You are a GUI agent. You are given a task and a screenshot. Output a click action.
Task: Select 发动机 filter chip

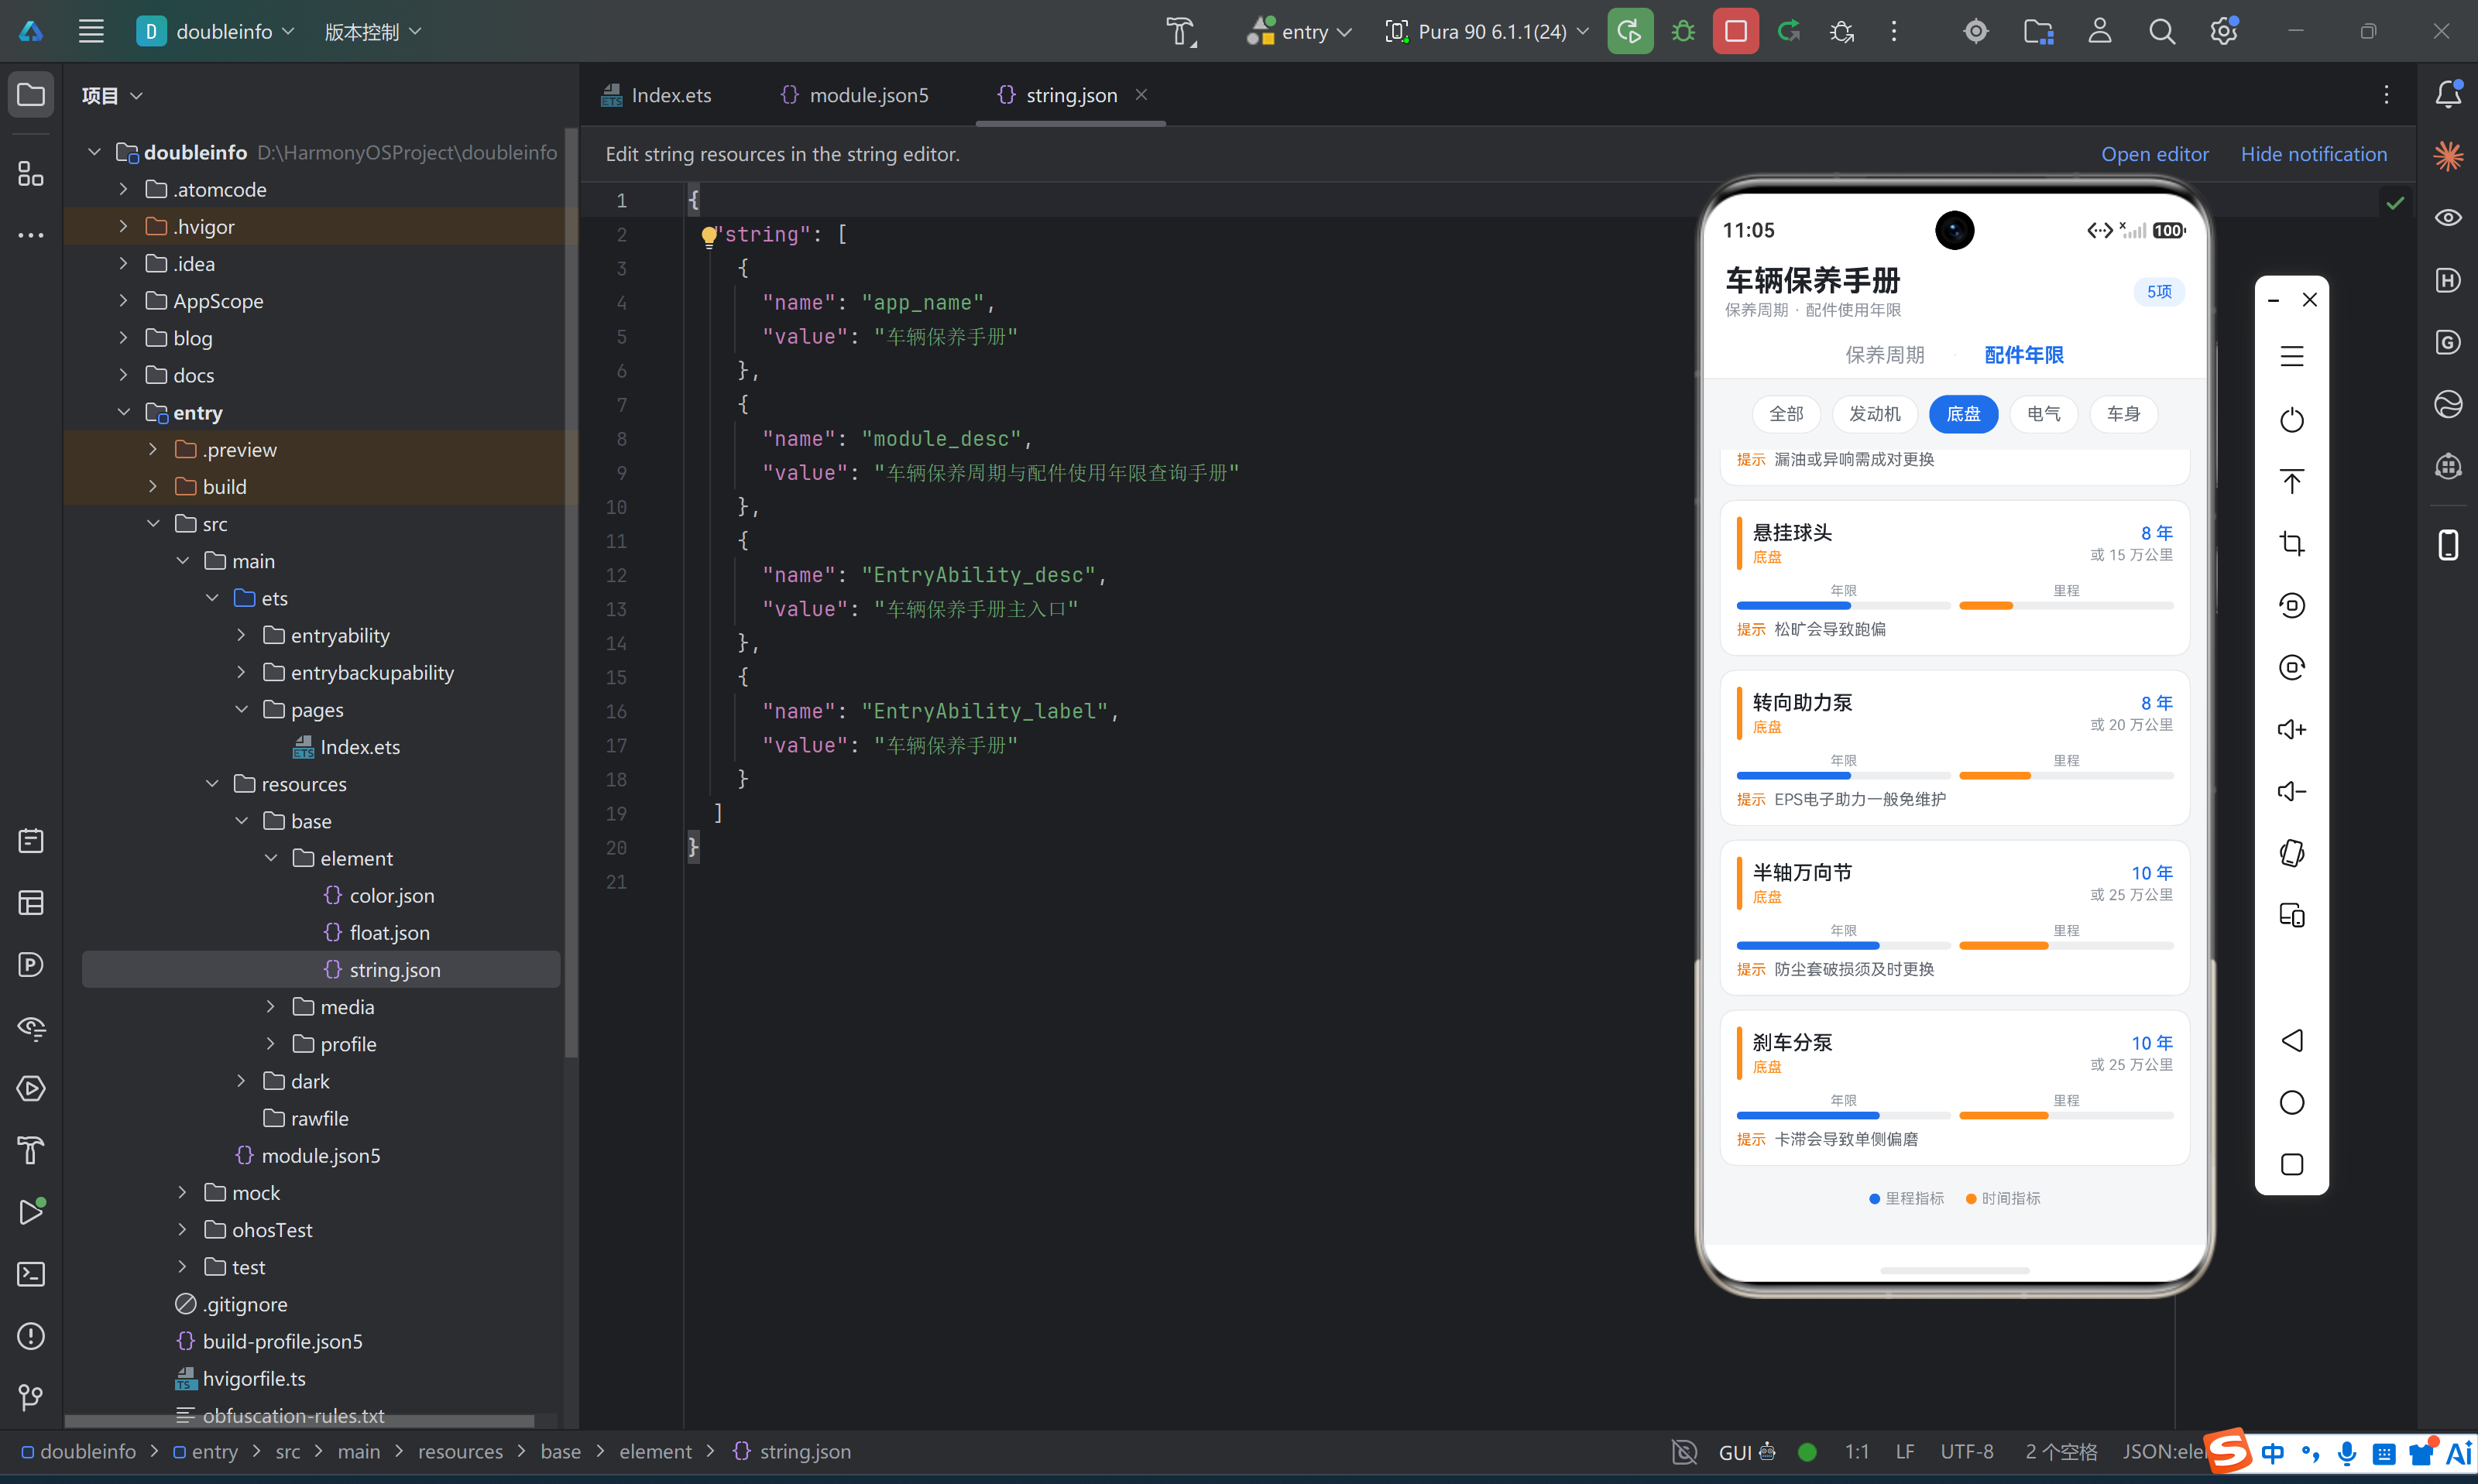click(x=1875, y=414)
